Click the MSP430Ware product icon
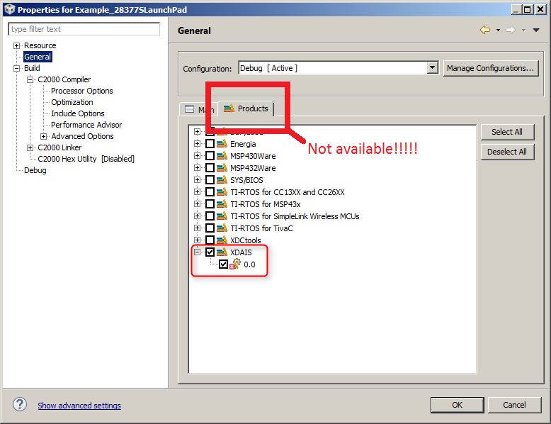This screenshot has height=424, width=551. pyautogui.click(x=222, y=155)
